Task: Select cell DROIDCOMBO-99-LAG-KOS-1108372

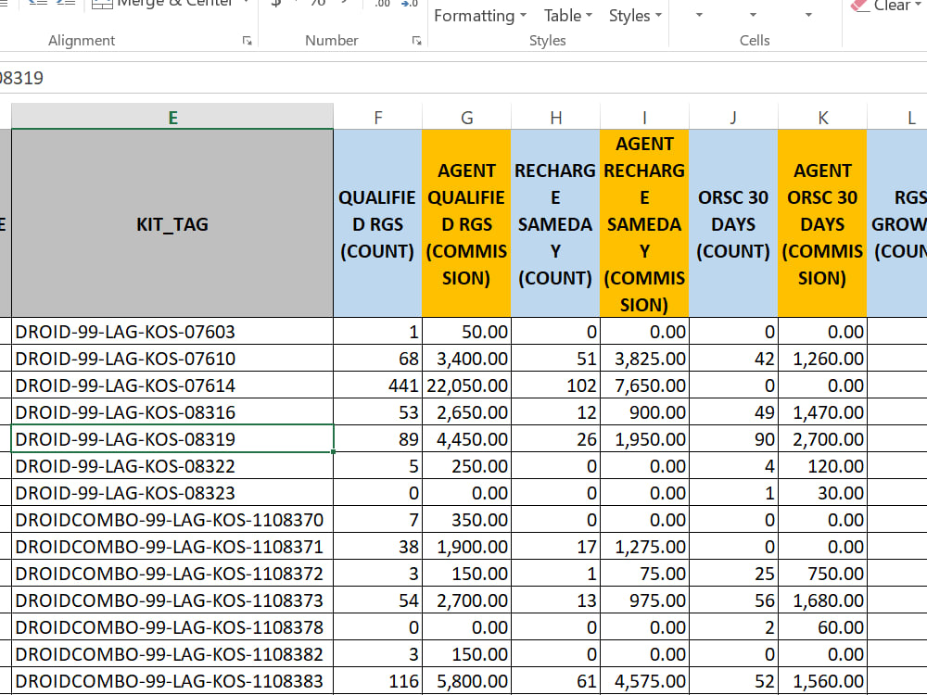Action: [x=172, y=574]
